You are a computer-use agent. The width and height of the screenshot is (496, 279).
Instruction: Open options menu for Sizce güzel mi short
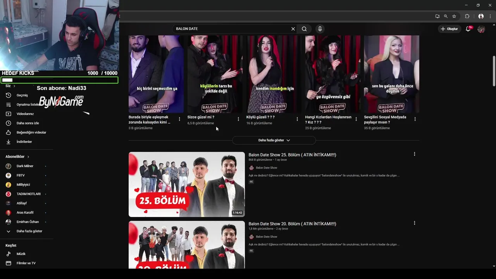pyautogui.click(x=238, y=119)
